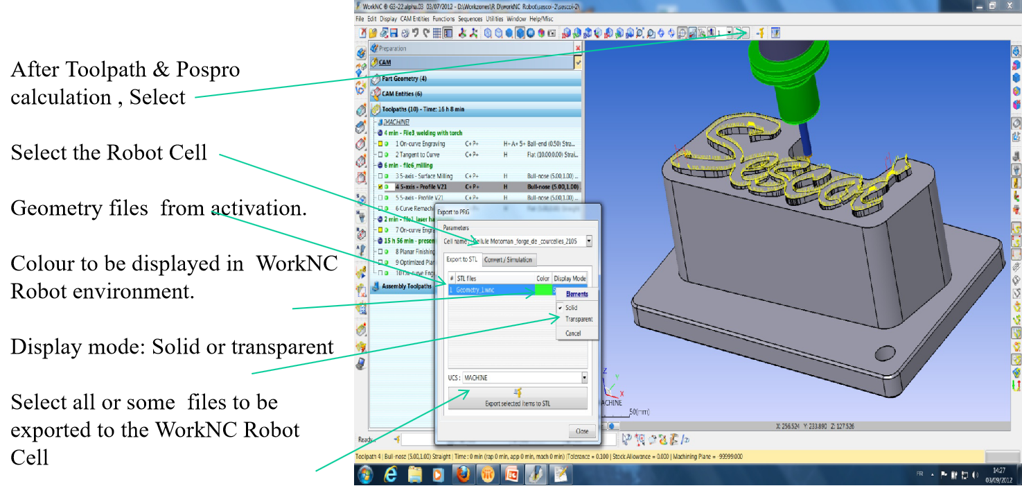This screenshot has height=486, width=1022.
Task: Click the redo arrow toolbar icon
Action: (426, 33)
